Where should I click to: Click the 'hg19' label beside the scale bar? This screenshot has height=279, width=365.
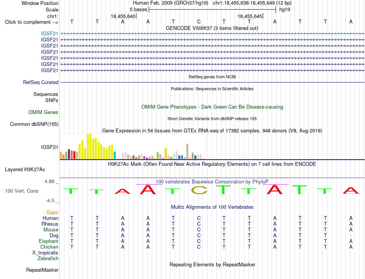pyautogui.click(x=285, y=10)
